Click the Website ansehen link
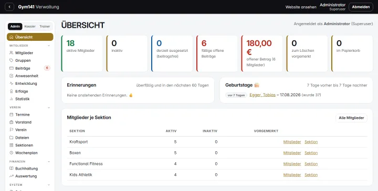Viewport: 378px width, 191px height. point(301,7)
